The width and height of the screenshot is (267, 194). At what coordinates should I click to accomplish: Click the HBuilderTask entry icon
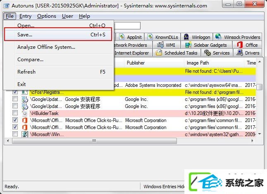25,113
